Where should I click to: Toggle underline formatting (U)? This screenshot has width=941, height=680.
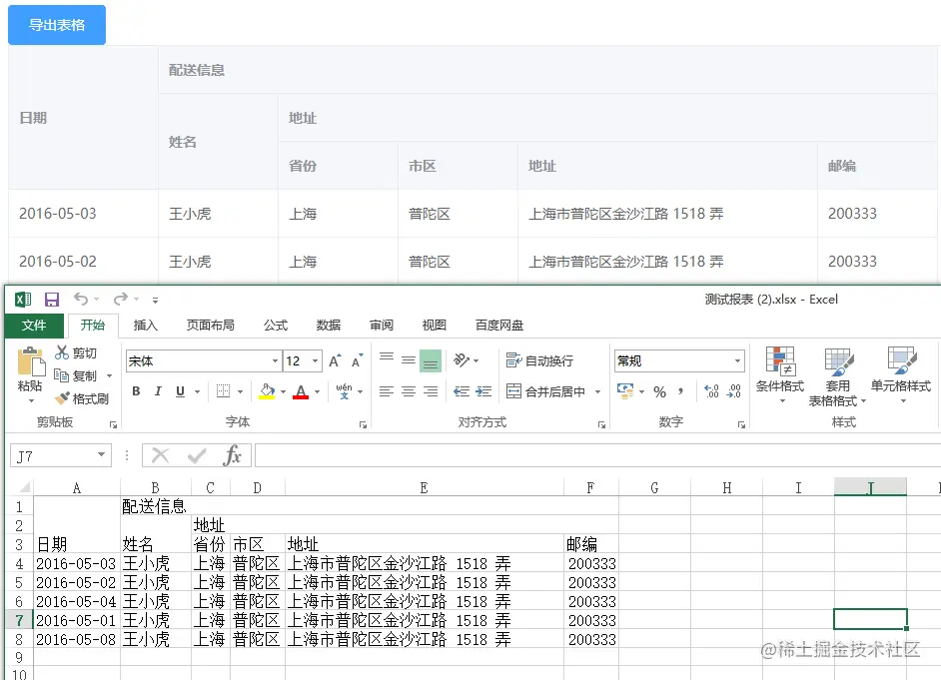[x=180, y=391]
